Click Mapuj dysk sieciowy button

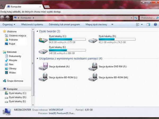pos(96,25)
